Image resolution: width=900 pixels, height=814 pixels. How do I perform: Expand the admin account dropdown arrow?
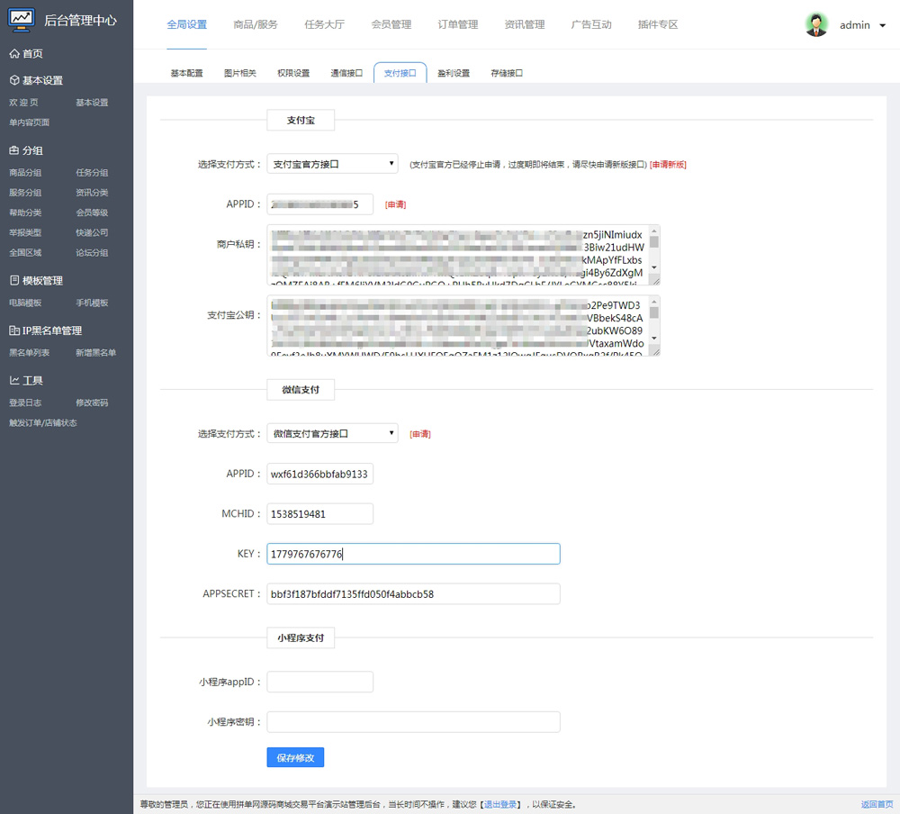pos(880,26)
